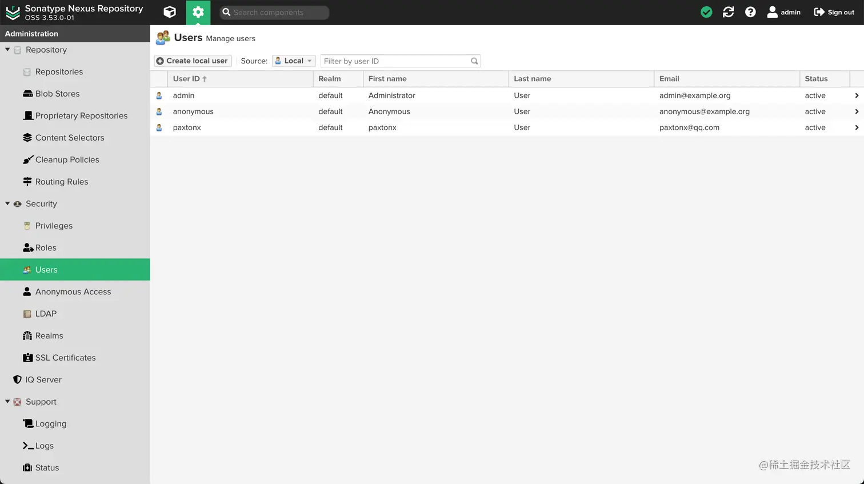The height and width of the screenshot is (484, 864).
Task: Open Routing Rules in sidebar
Action: [62, 182]
